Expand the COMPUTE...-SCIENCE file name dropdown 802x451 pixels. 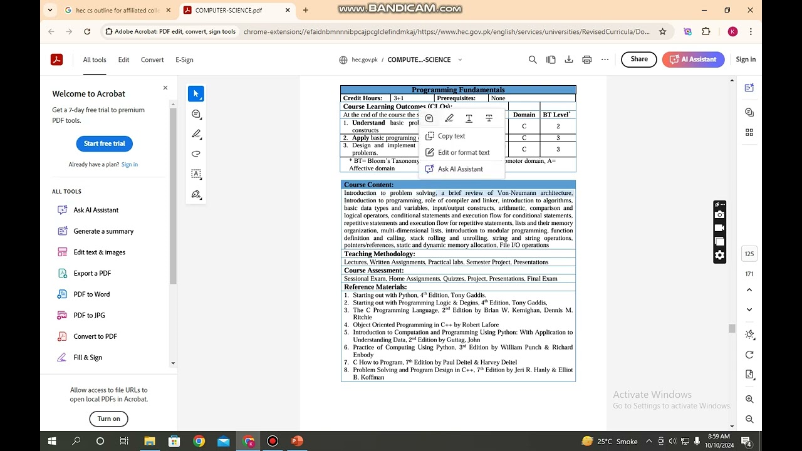click(x=460, y=60)
